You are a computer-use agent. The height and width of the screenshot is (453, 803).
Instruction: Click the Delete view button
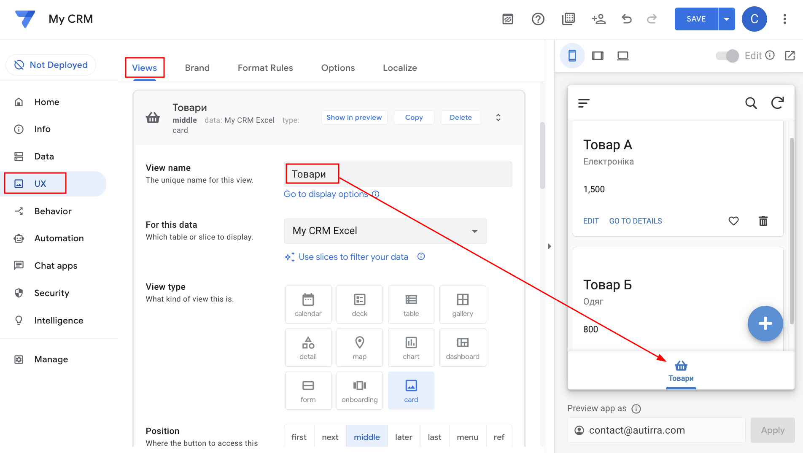pos(461,118)
